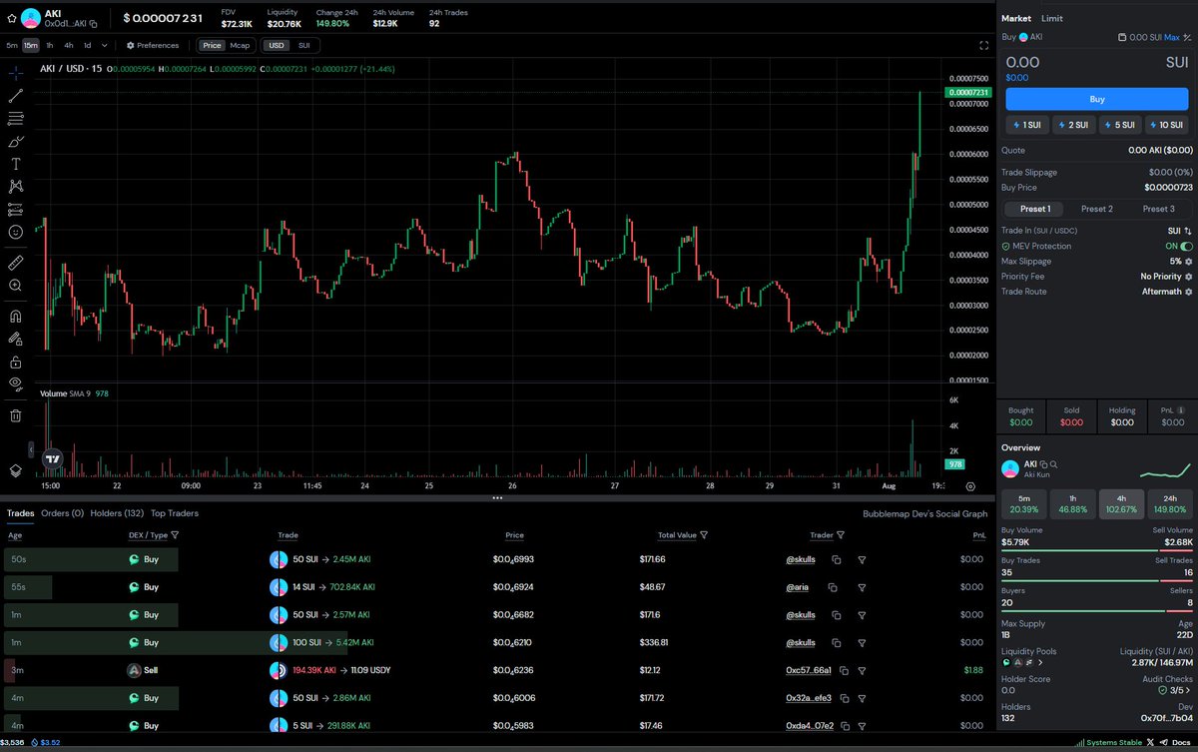Image resolution: width=1198 pixels, height=752 pixels.
Task: Open X social link in footer
Action: point(1151,743)
